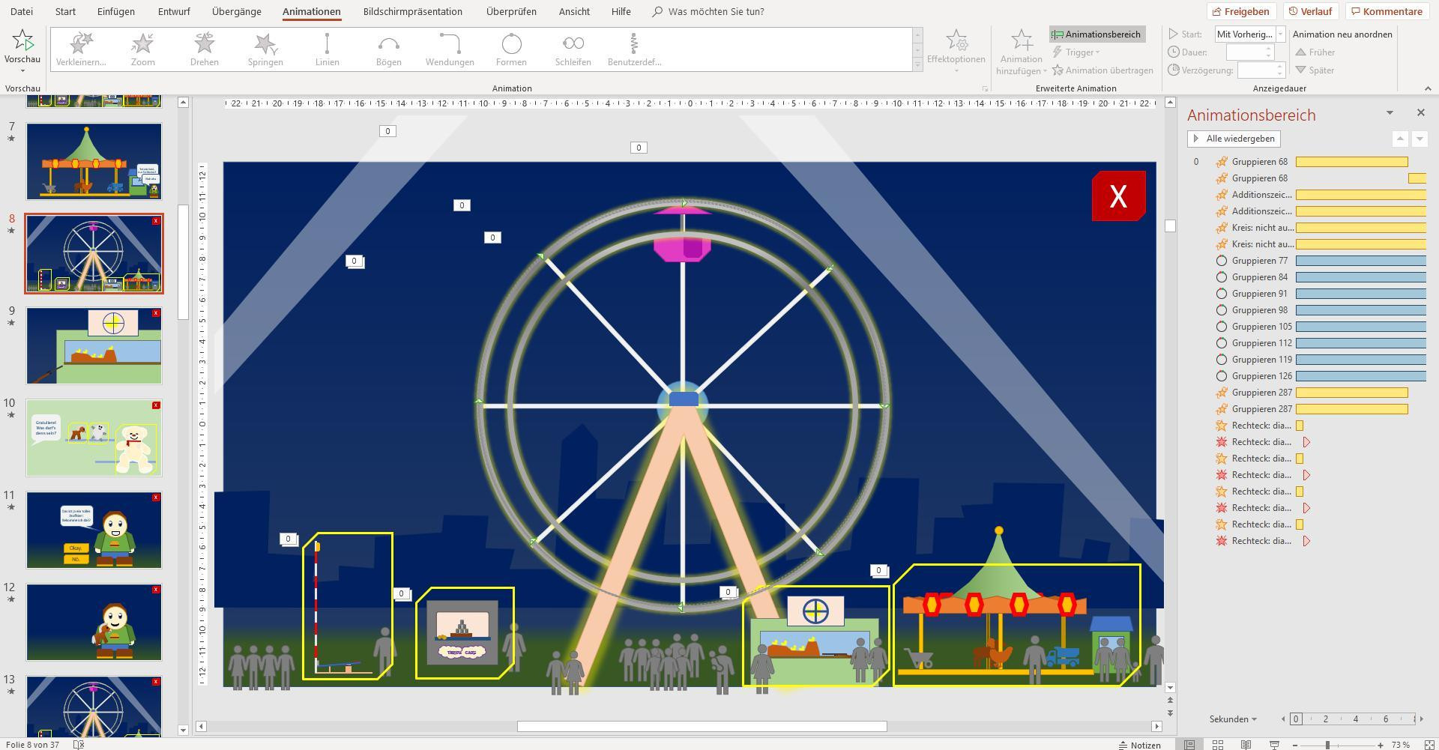
Task: Click the red X shape on slide
Action: pyautogui.click(x=1118, y=196)
